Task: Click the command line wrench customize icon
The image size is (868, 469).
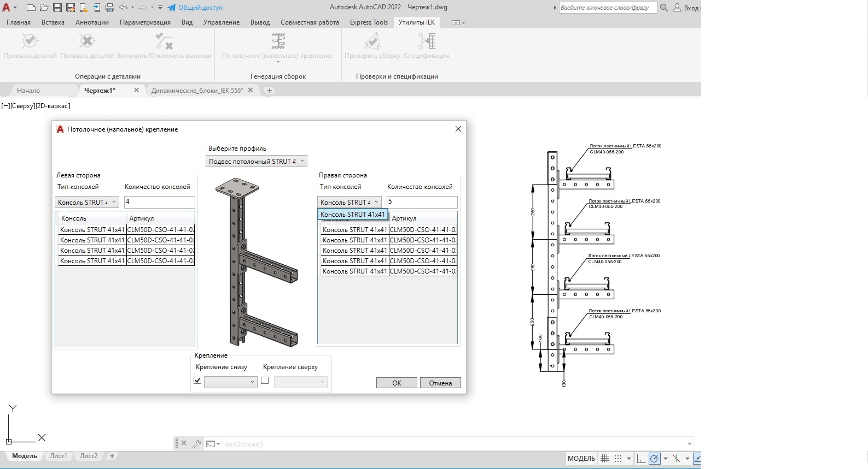Action: pos(196,443)
